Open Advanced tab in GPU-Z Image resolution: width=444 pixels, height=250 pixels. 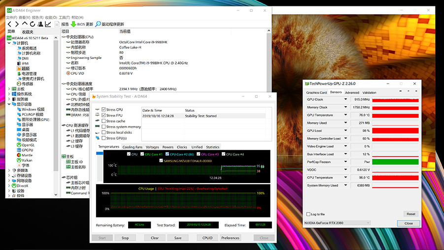(352, 93)
